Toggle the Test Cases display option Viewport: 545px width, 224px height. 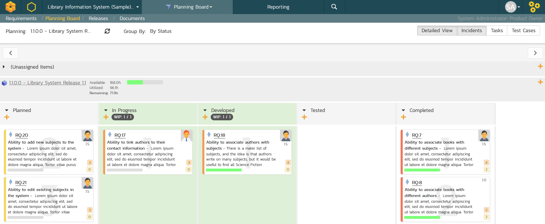(x=523, y=30)
